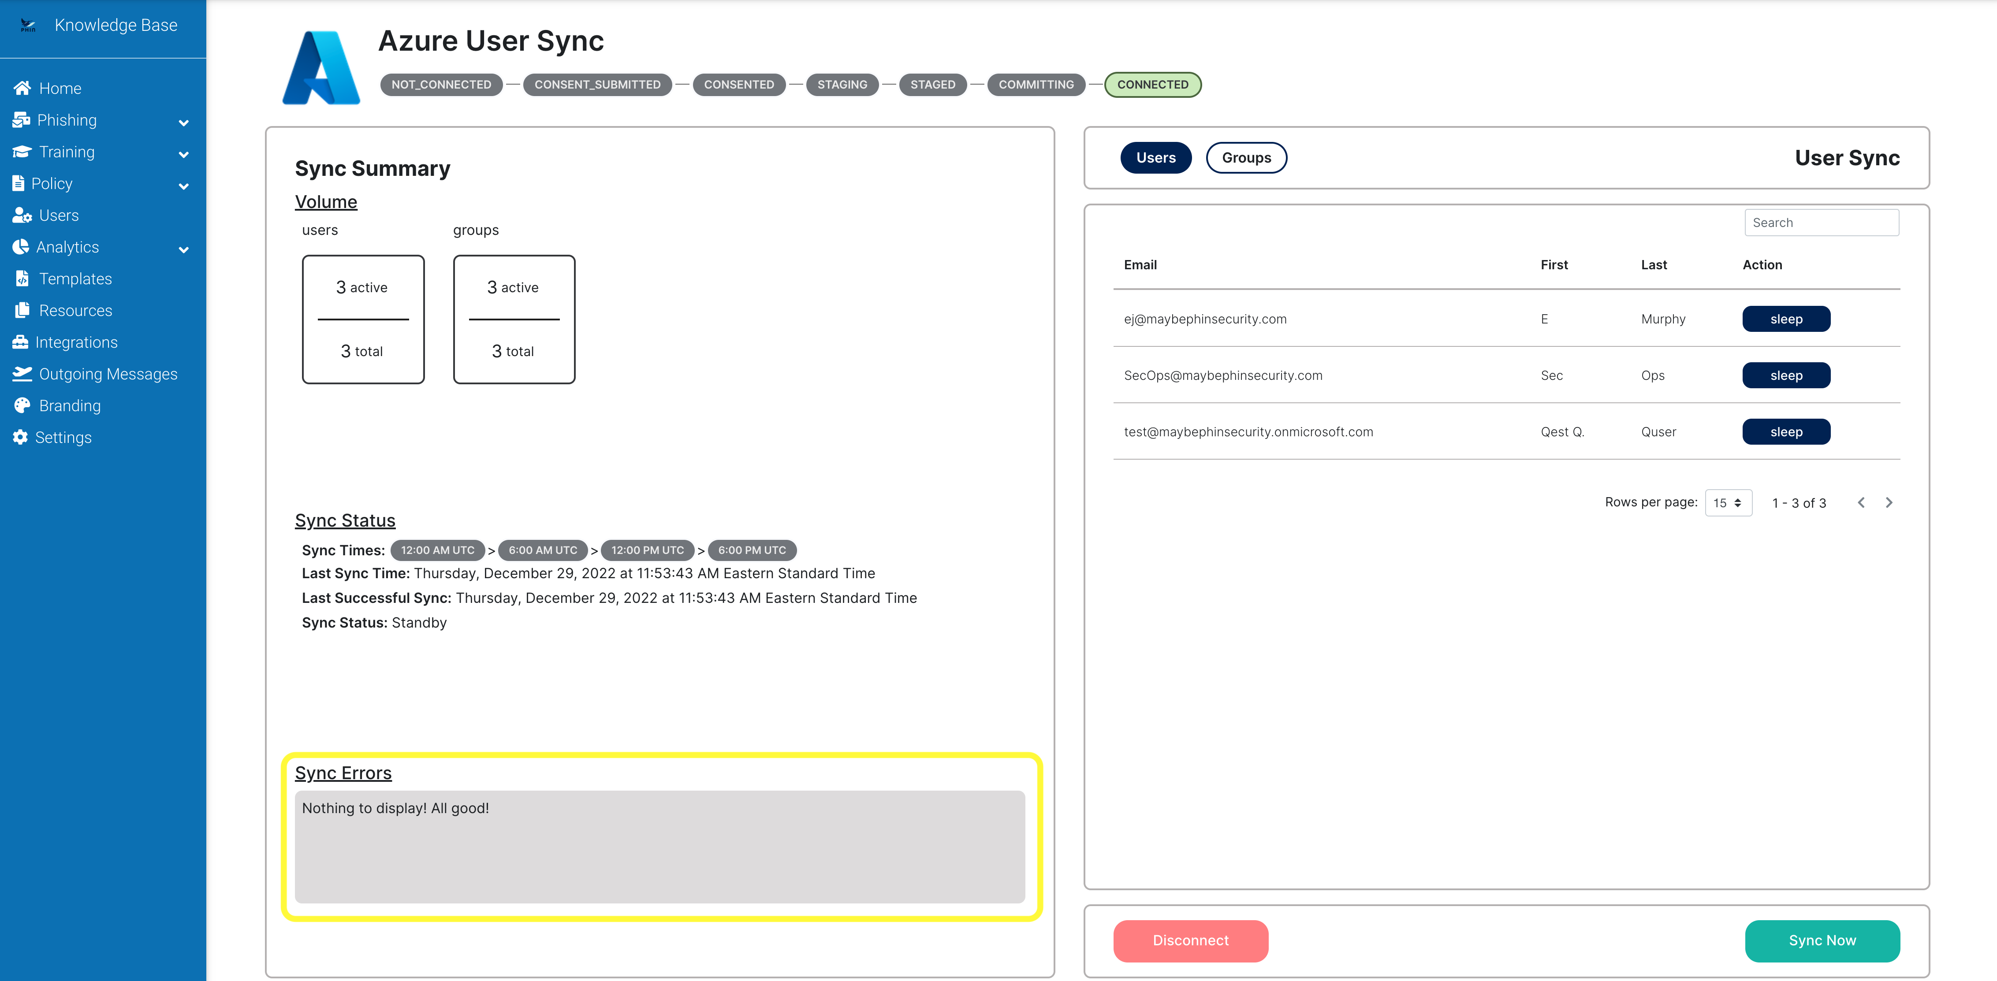The image size is (1997, 981).
Task: Click the CONSENTED status pill
Action: tap(739, 85)
